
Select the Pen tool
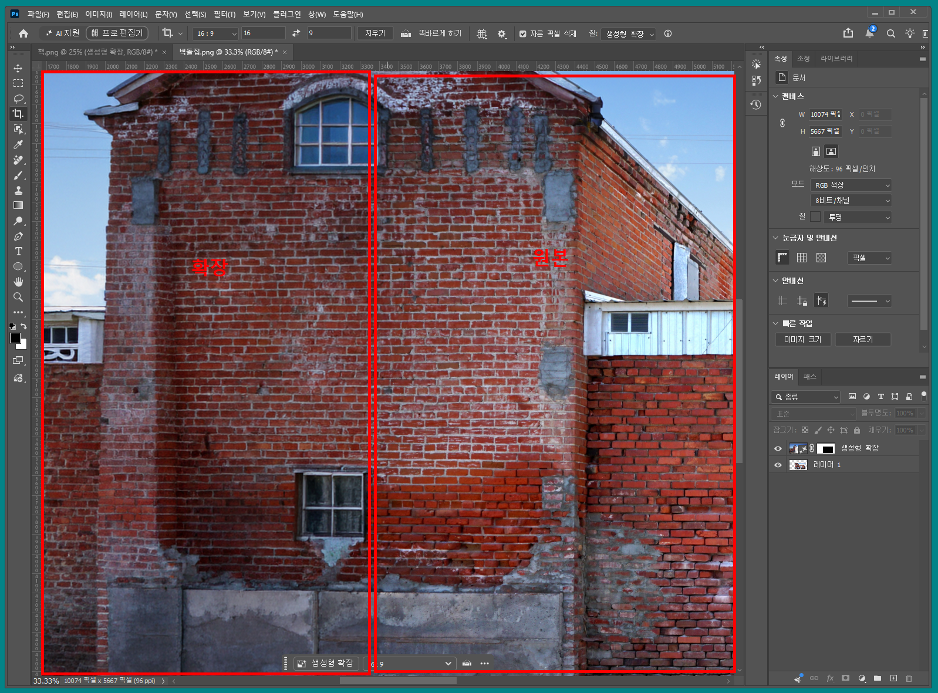click(18, 236)
